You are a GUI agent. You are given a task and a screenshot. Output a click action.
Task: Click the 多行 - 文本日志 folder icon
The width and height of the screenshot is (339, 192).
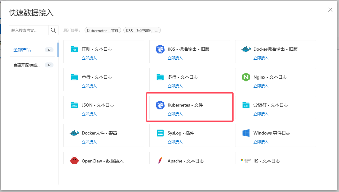[160, 77]
